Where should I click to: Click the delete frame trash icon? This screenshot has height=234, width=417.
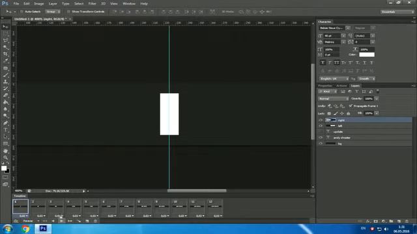coord(95,221)
